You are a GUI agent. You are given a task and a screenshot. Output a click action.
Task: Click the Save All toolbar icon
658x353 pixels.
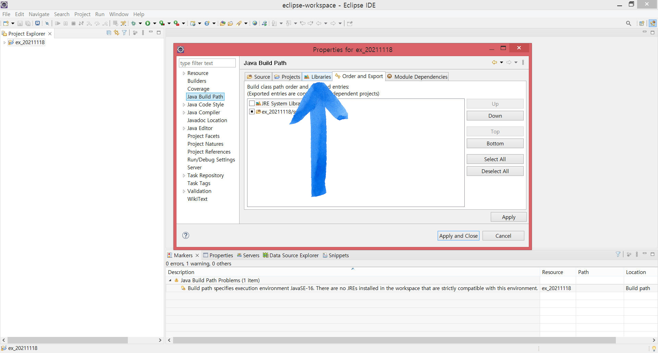(28, 23)
